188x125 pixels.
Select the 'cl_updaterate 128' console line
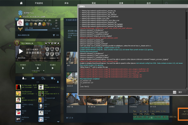(86, 82)
